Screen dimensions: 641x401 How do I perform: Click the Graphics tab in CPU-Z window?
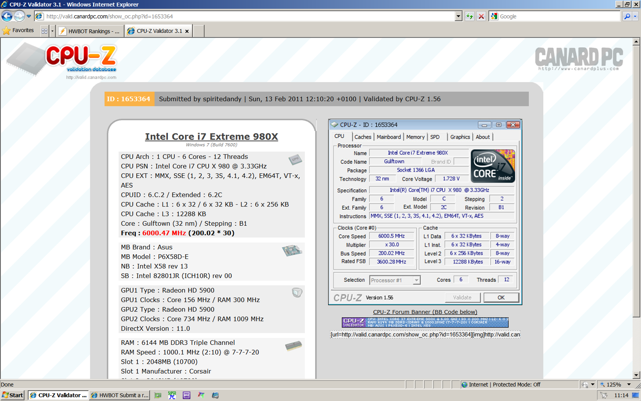(x=460, y=137)
